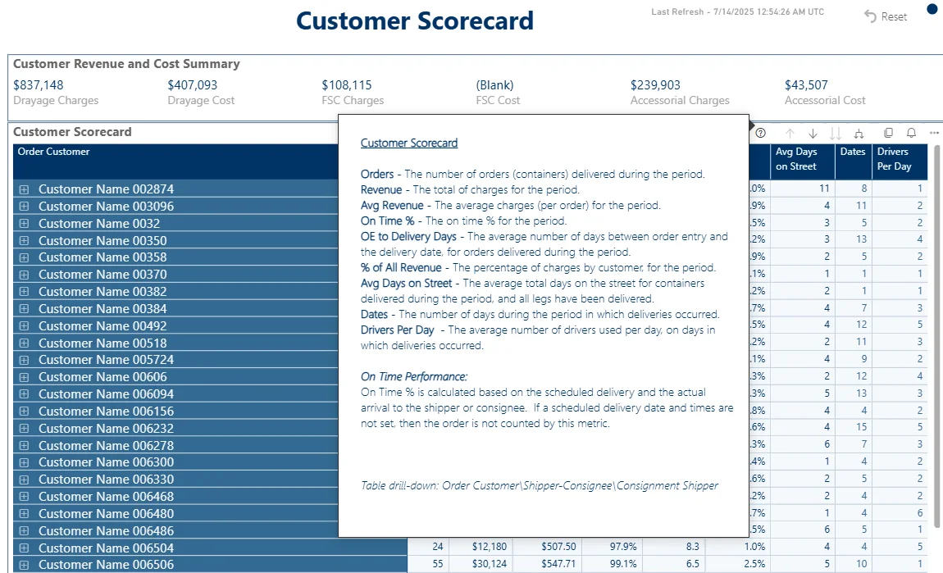Expand Customer Name 002874 row
Screen dimensions: 943x573
pos(24,189)
